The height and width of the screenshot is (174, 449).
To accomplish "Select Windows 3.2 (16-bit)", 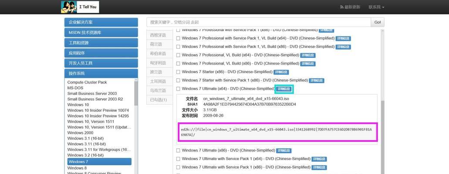I will click(85, 155).
